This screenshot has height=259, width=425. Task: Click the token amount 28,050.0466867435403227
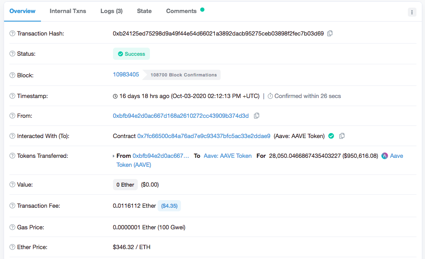click(305, 156)
